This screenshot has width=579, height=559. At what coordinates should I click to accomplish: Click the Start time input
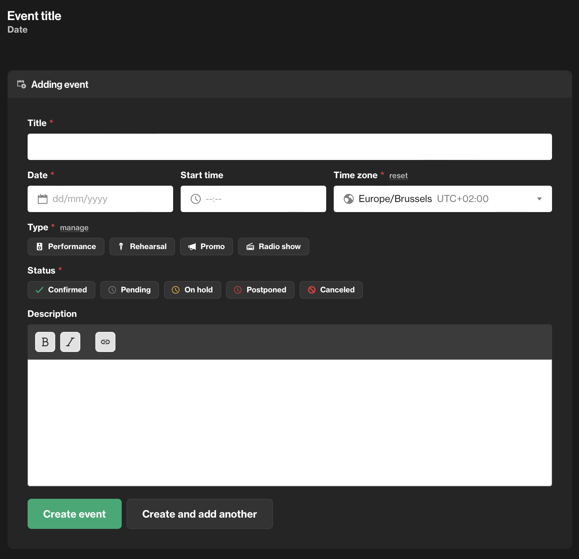point(253,199)
